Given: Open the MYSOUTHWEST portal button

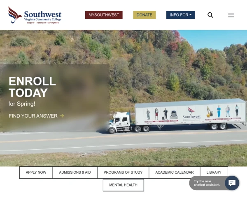Looking at the screenshot, I should coord(104,15).
